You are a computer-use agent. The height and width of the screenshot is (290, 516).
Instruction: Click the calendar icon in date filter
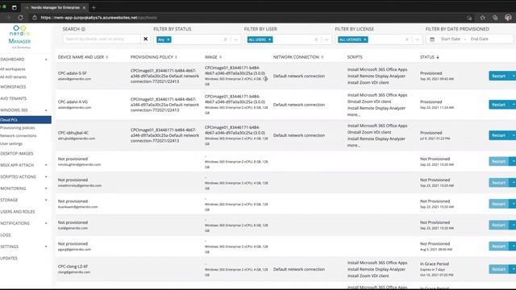(432, 39)
